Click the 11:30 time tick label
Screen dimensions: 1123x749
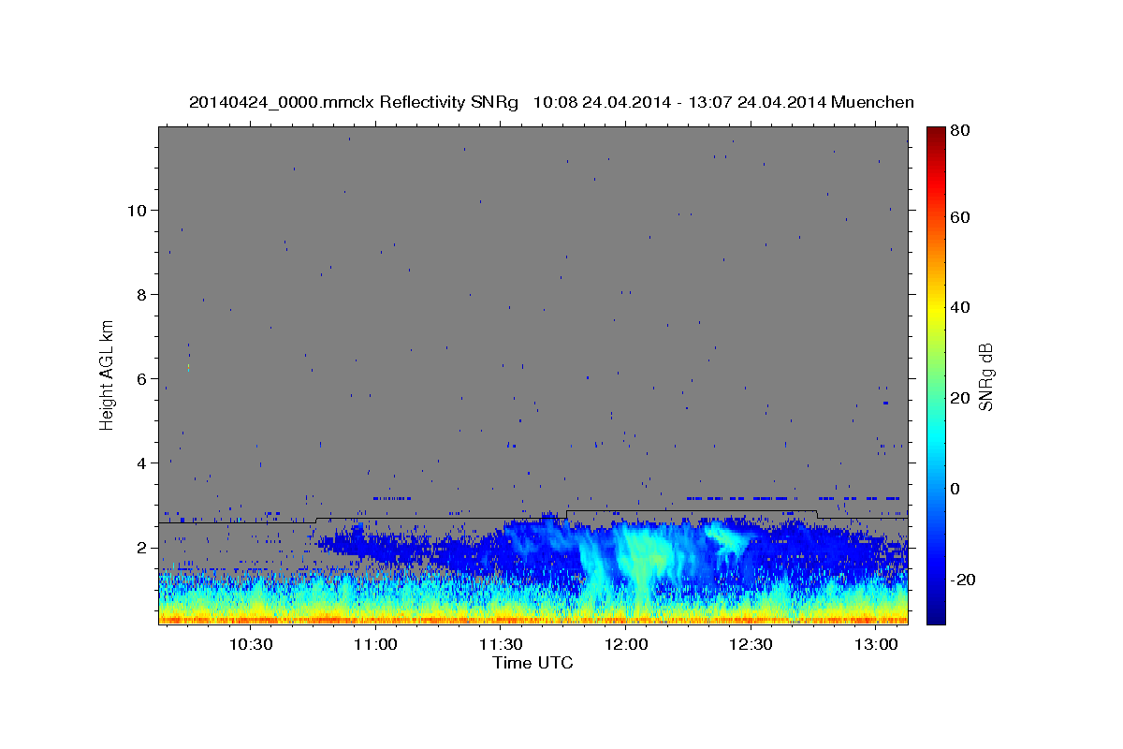pyautogui.click(x=501, y=645)
